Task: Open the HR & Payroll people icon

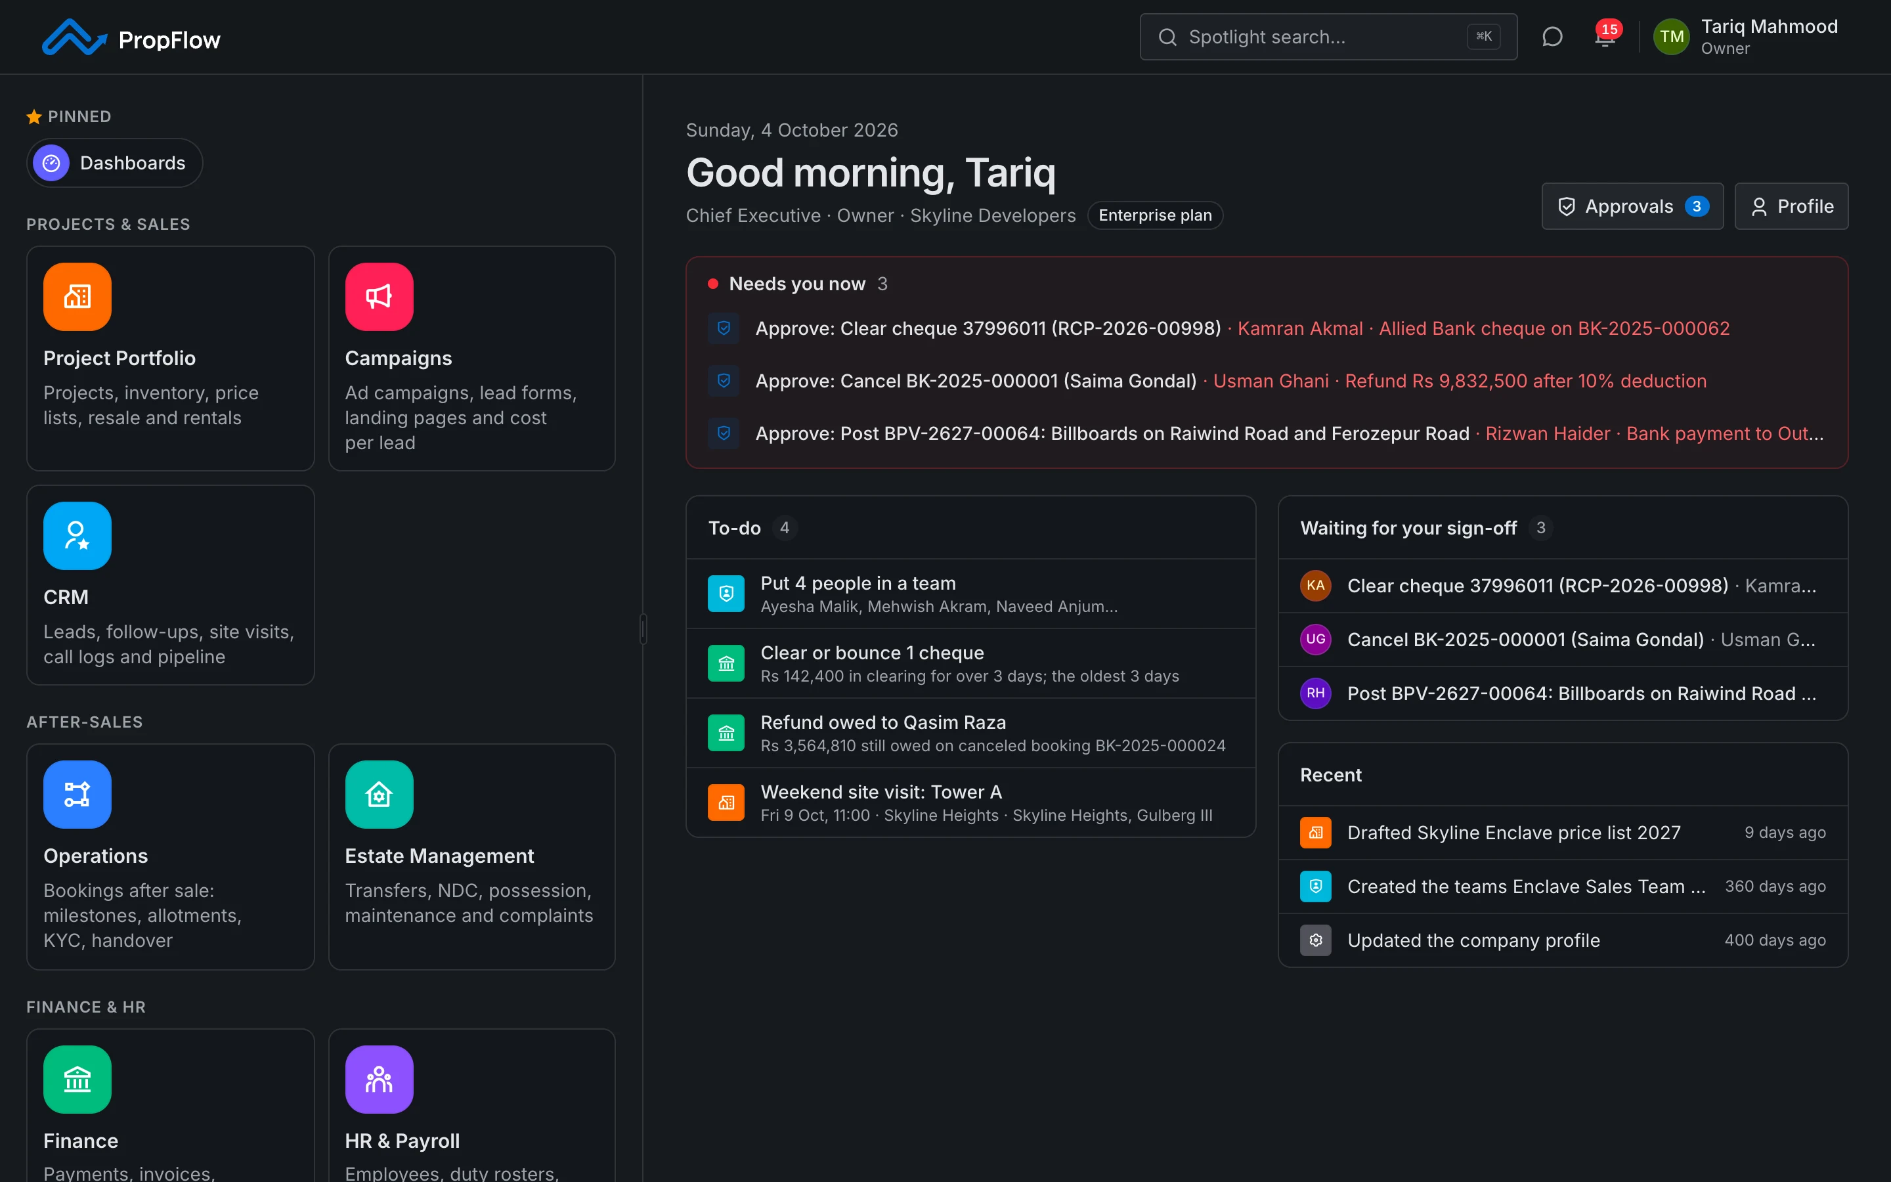Action: 379,1080
